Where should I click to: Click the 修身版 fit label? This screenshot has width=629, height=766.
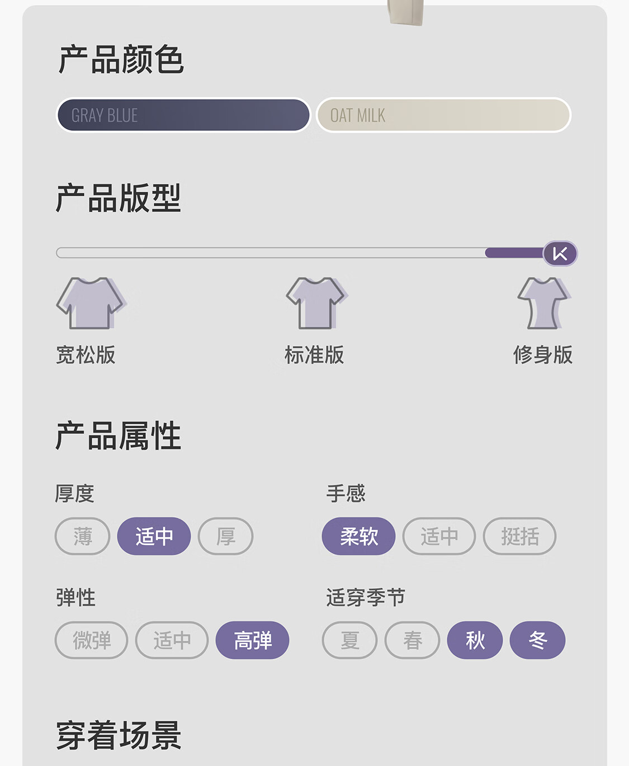coord(543,355)
